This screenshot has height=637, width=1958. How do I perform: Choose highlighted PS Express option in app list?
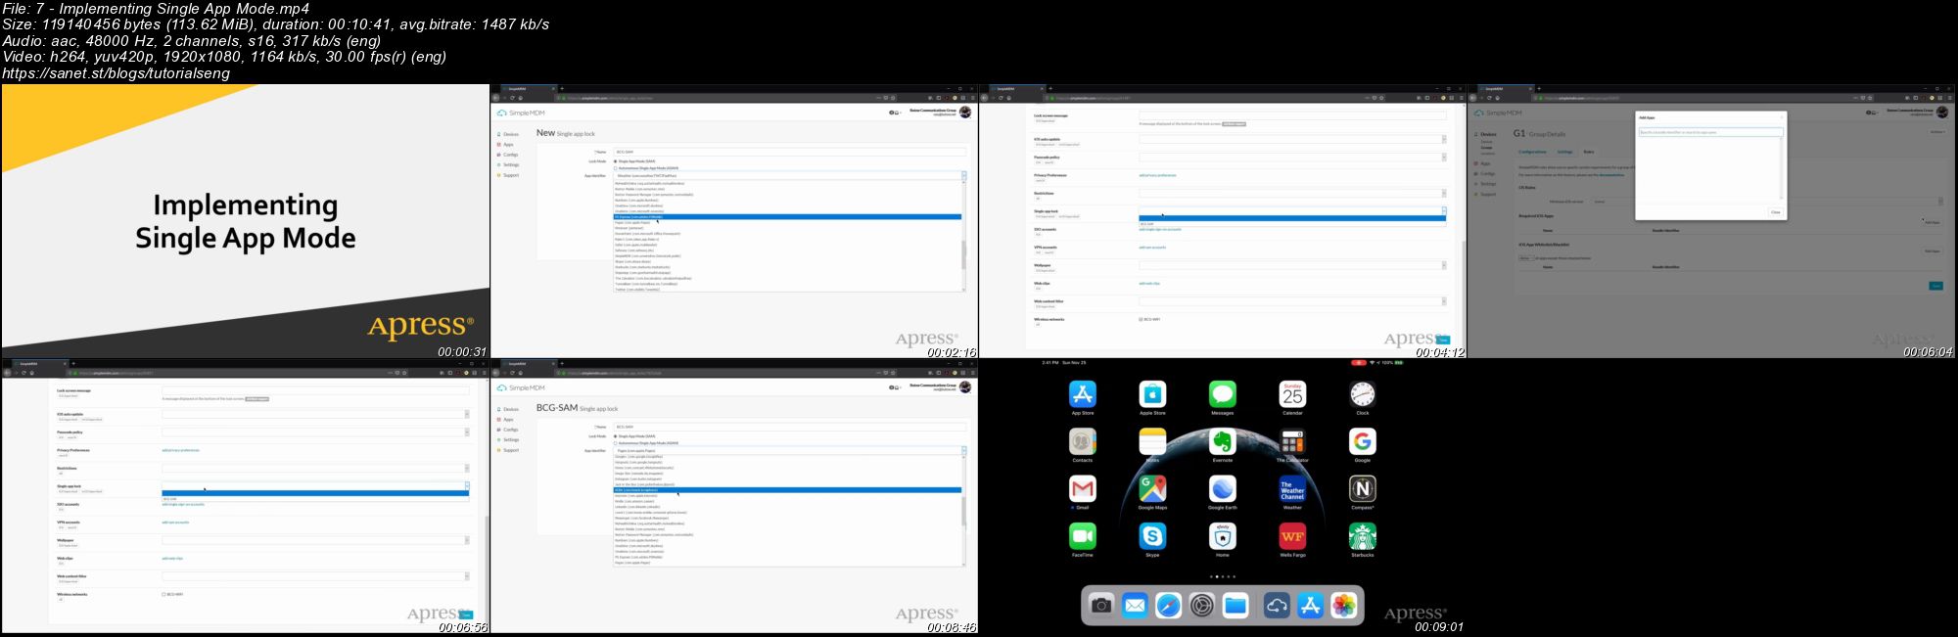click(x=787, y=217)
